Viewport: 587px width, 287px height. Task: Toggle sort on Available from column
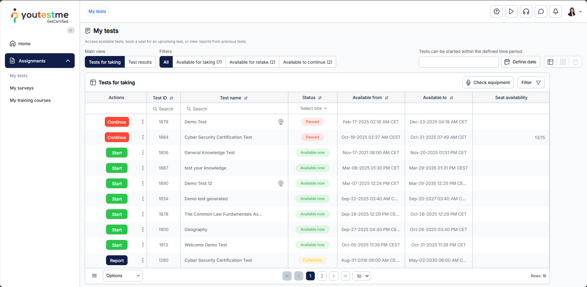[387, 98]
